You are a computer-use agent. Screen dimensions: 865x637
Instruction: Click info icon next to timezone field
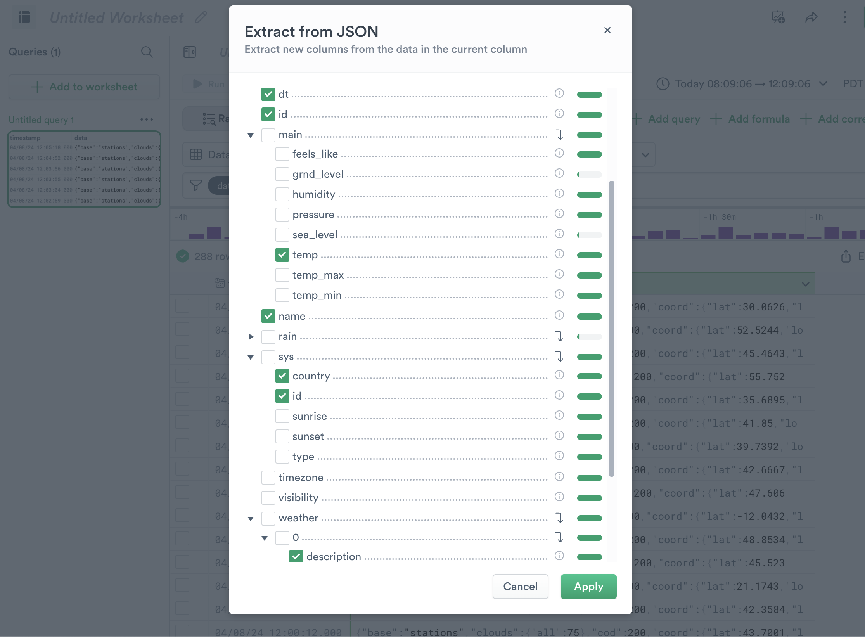click(x=559, y=476)
